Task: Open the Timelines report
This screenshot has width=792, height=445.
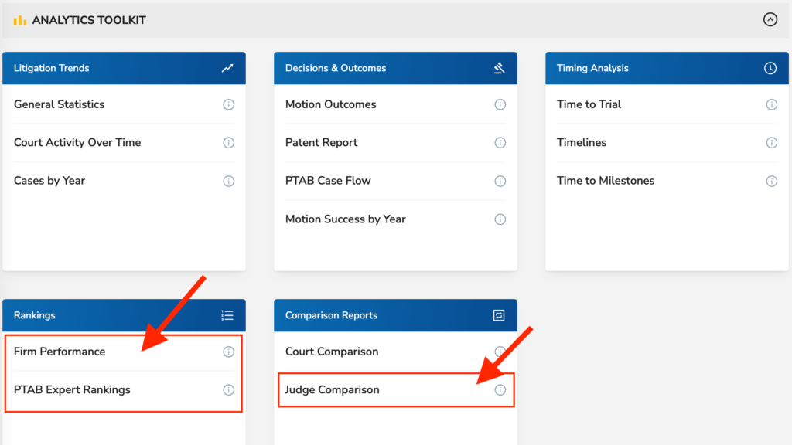Action: click(x=582, y=143)
